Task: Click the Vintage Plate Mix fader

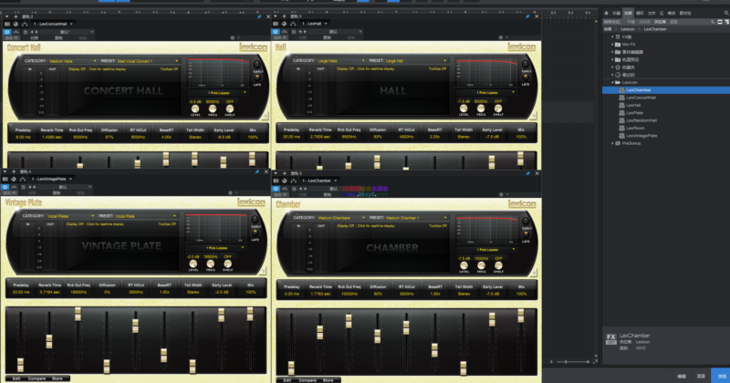Action: [250, 314]
